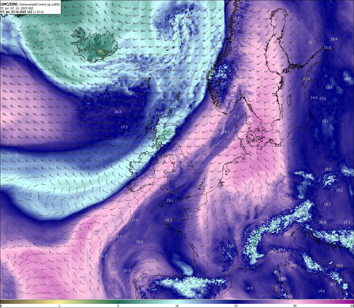Click the 19.7 value on the map
354x308 pixels.
[x=327, y=204]
